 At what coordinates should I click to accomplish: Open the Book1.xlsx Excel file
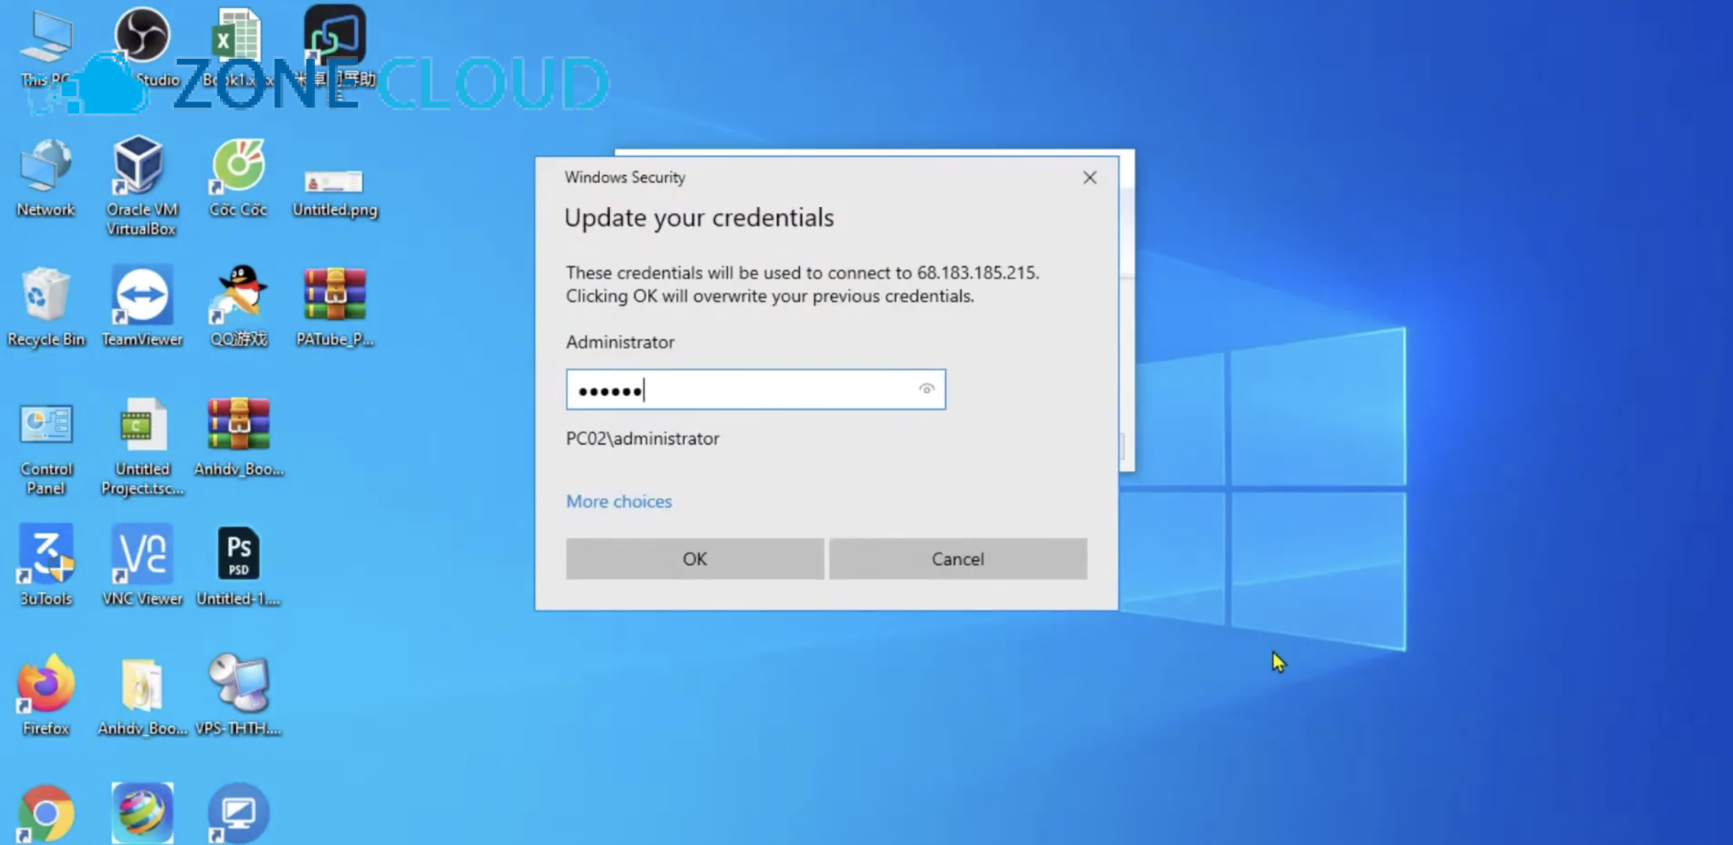point(238,47)
